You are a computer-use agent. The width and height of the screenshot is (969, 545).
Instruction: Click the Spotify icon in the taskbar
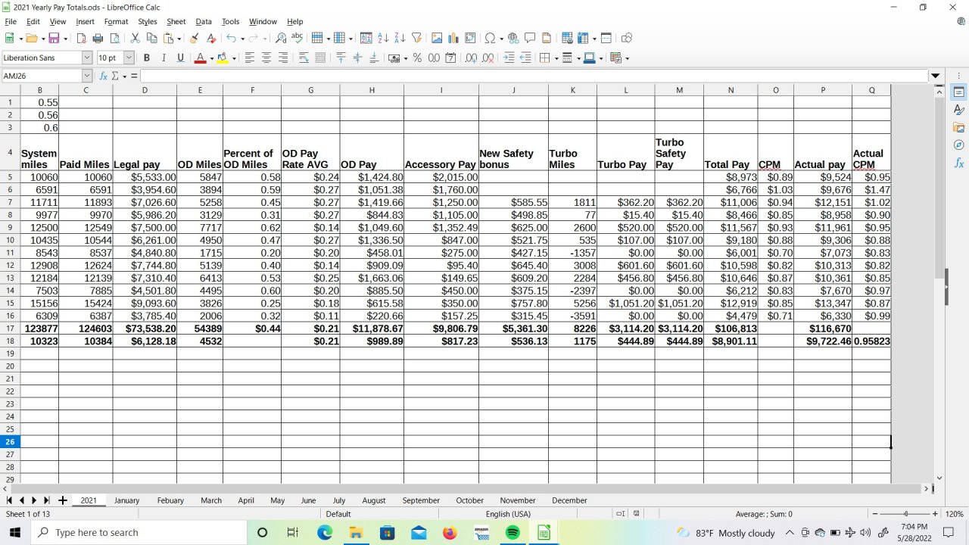pyautogui.click(x=513, y=533)
